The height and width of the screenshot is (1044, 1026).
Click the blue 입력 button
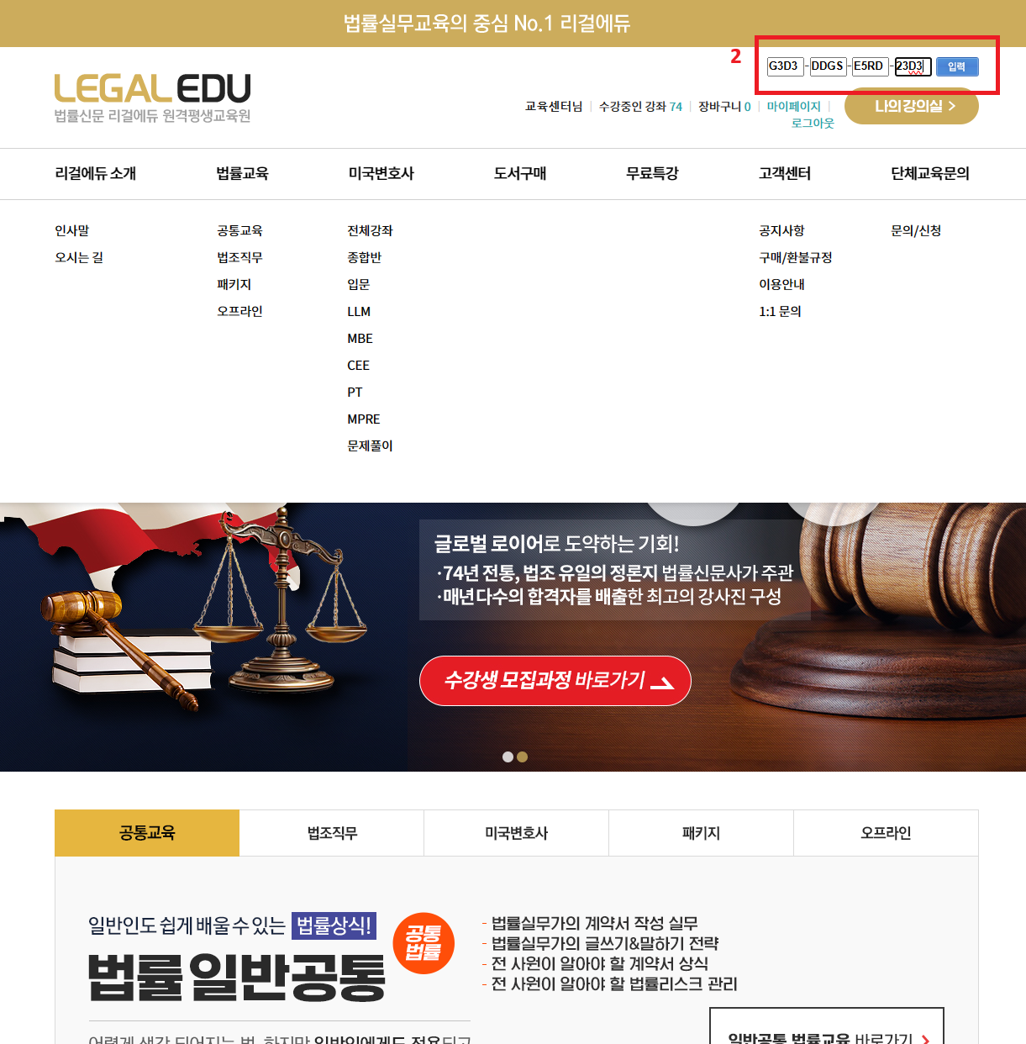point(957,66)
